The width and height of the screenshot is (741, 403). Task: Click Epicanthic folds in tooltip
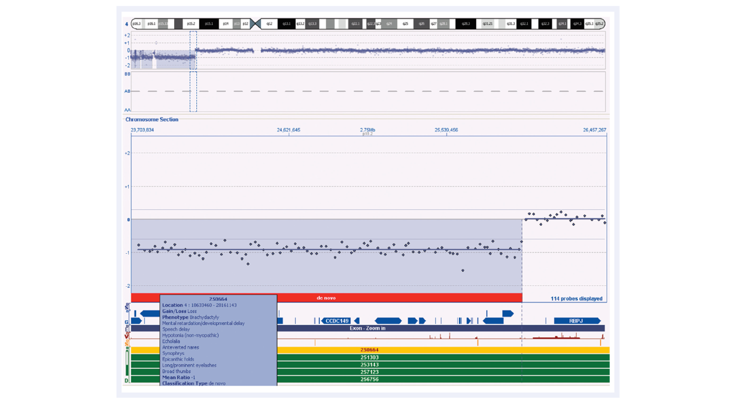pyautogui.click(x=179, y=359)
